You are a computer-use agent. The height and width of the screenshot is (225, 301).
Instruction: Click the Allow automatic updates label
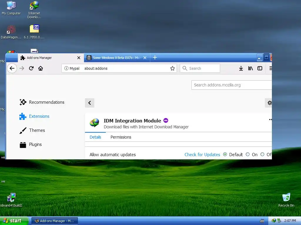pos(113,155)
